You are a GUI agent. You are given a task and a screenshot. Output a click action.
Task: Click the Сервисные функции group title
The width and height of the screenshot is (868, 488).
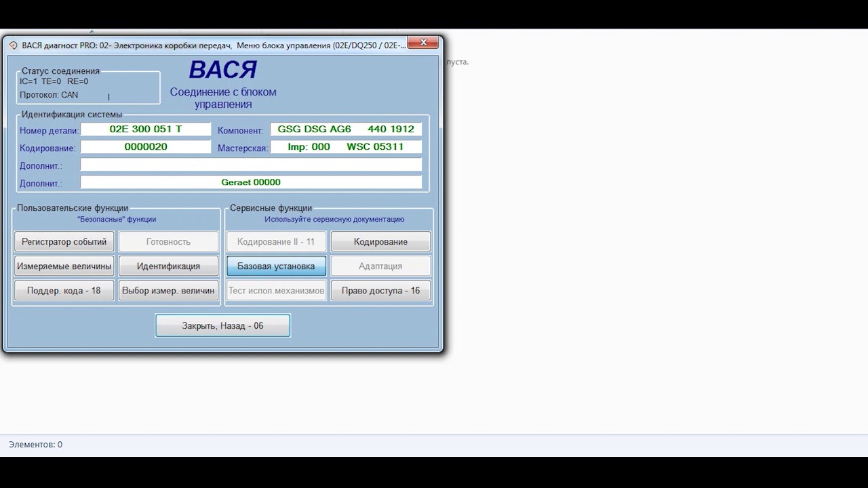[x=271, y=208]
